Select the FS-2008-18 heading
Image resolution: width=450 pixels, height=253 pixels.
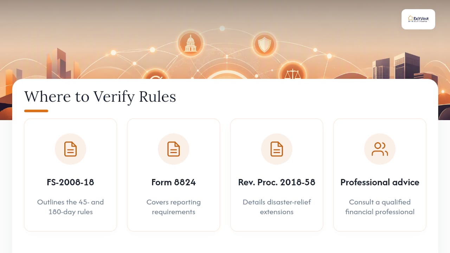70,182
